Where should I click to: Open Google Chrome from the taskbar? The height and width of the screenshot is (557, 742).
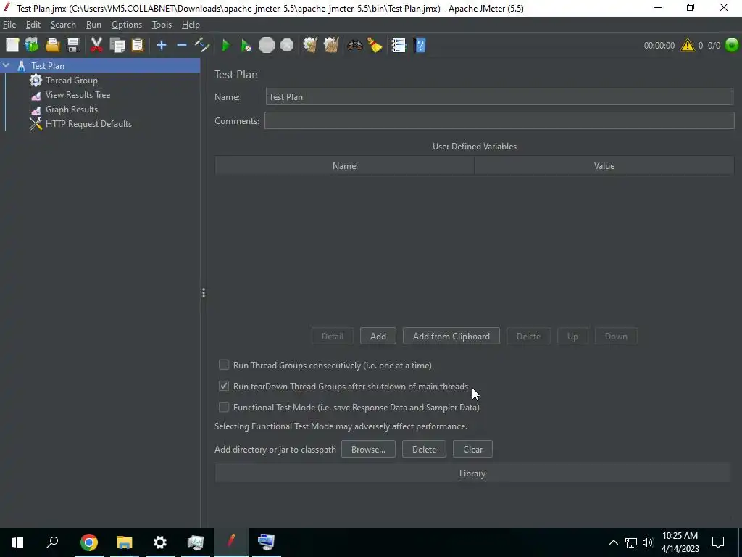(88, 542)
